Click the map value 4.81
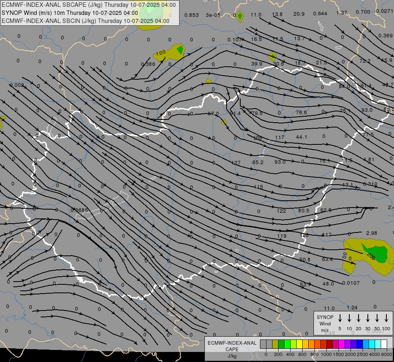Viewport: 394px width, 362px height. (x=369, y=160)
